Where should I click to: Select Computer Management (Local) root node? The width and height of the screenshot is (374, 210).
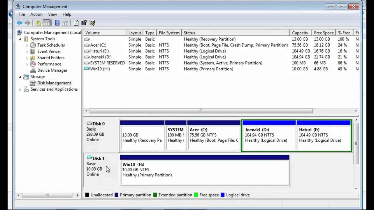(52, 32)
